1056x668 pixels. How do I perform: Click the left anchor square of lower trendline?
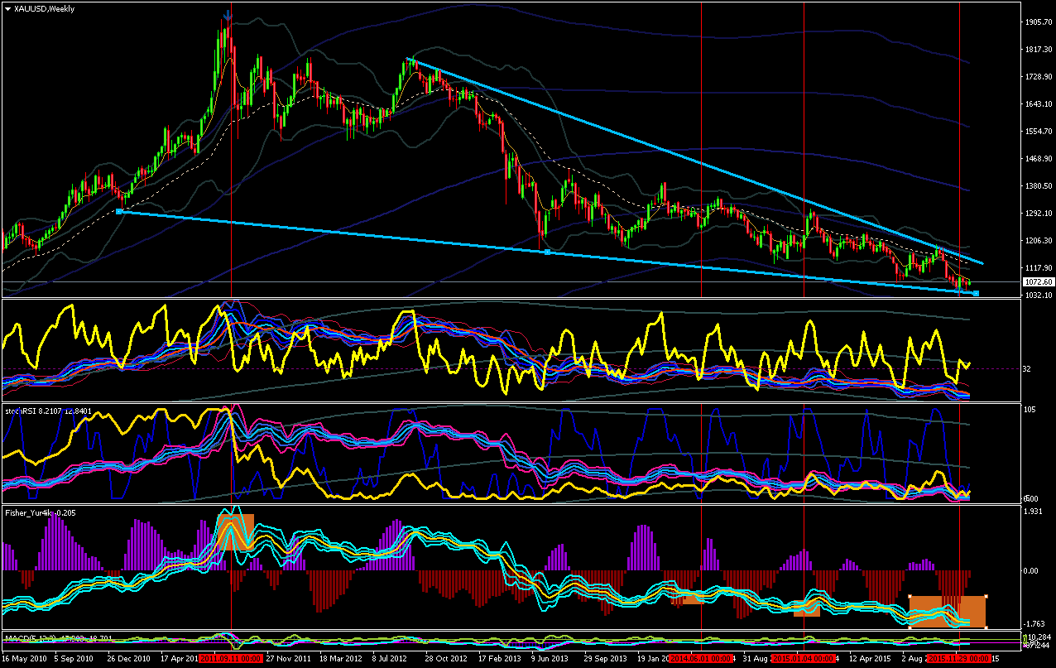119,212
